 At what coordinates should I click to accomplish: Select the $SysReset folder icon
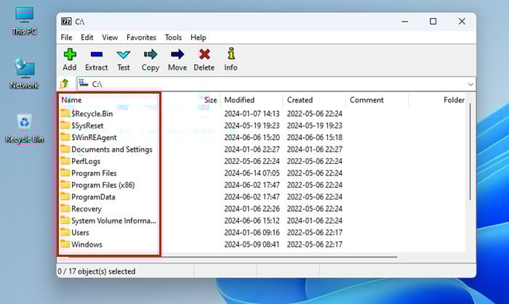click(x=65, y=126)
